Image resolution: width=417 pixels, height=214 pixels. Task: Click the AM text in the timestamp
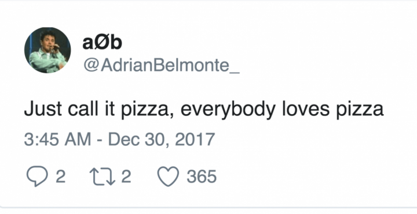(78, 140)
